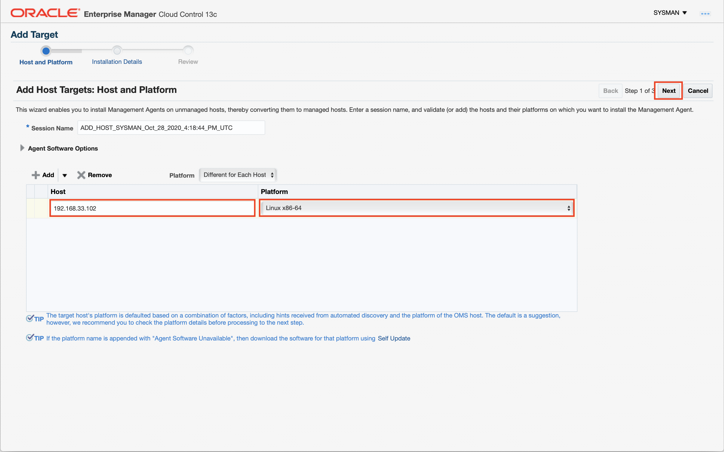Open the Linux x86-64 platform dropdown
The image size is (724, 452).
(417, 208)
